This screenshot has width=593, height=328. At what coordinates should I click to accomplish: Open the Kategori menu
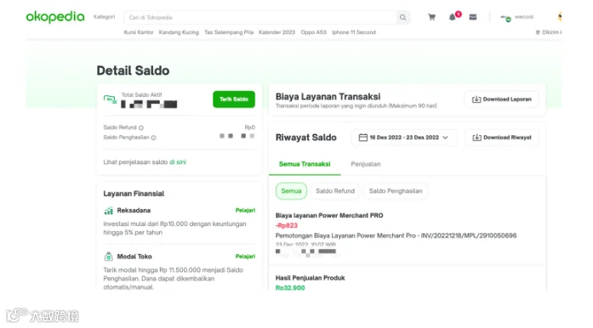(104, 17)
